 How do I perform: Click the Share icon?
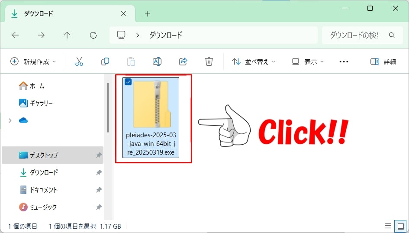pyautogui.click(x=183, y=61)
